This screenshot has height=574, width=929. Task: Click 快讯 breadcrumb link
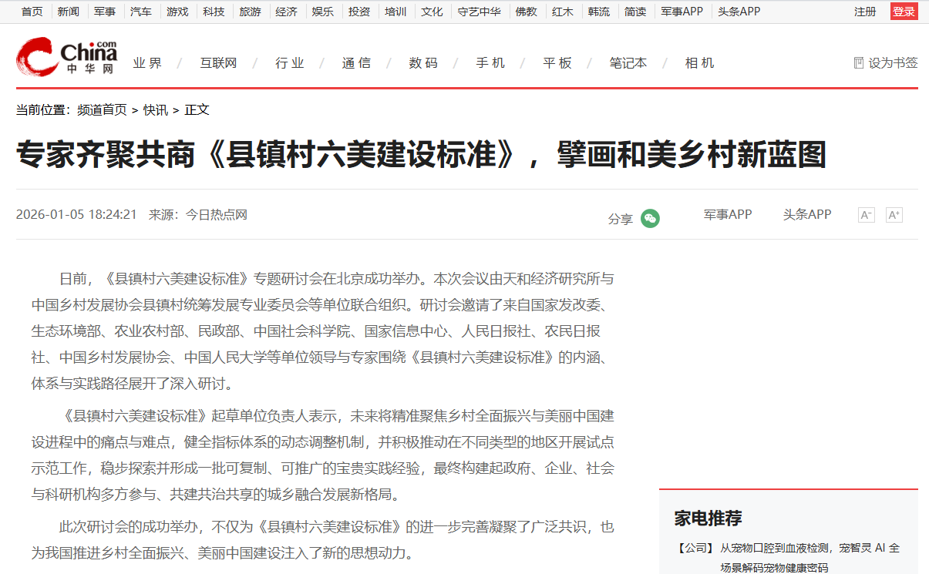click(x=155, y=110)
